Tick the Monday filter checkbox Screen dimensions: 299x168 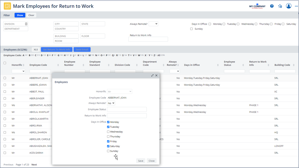click(210, 24)
